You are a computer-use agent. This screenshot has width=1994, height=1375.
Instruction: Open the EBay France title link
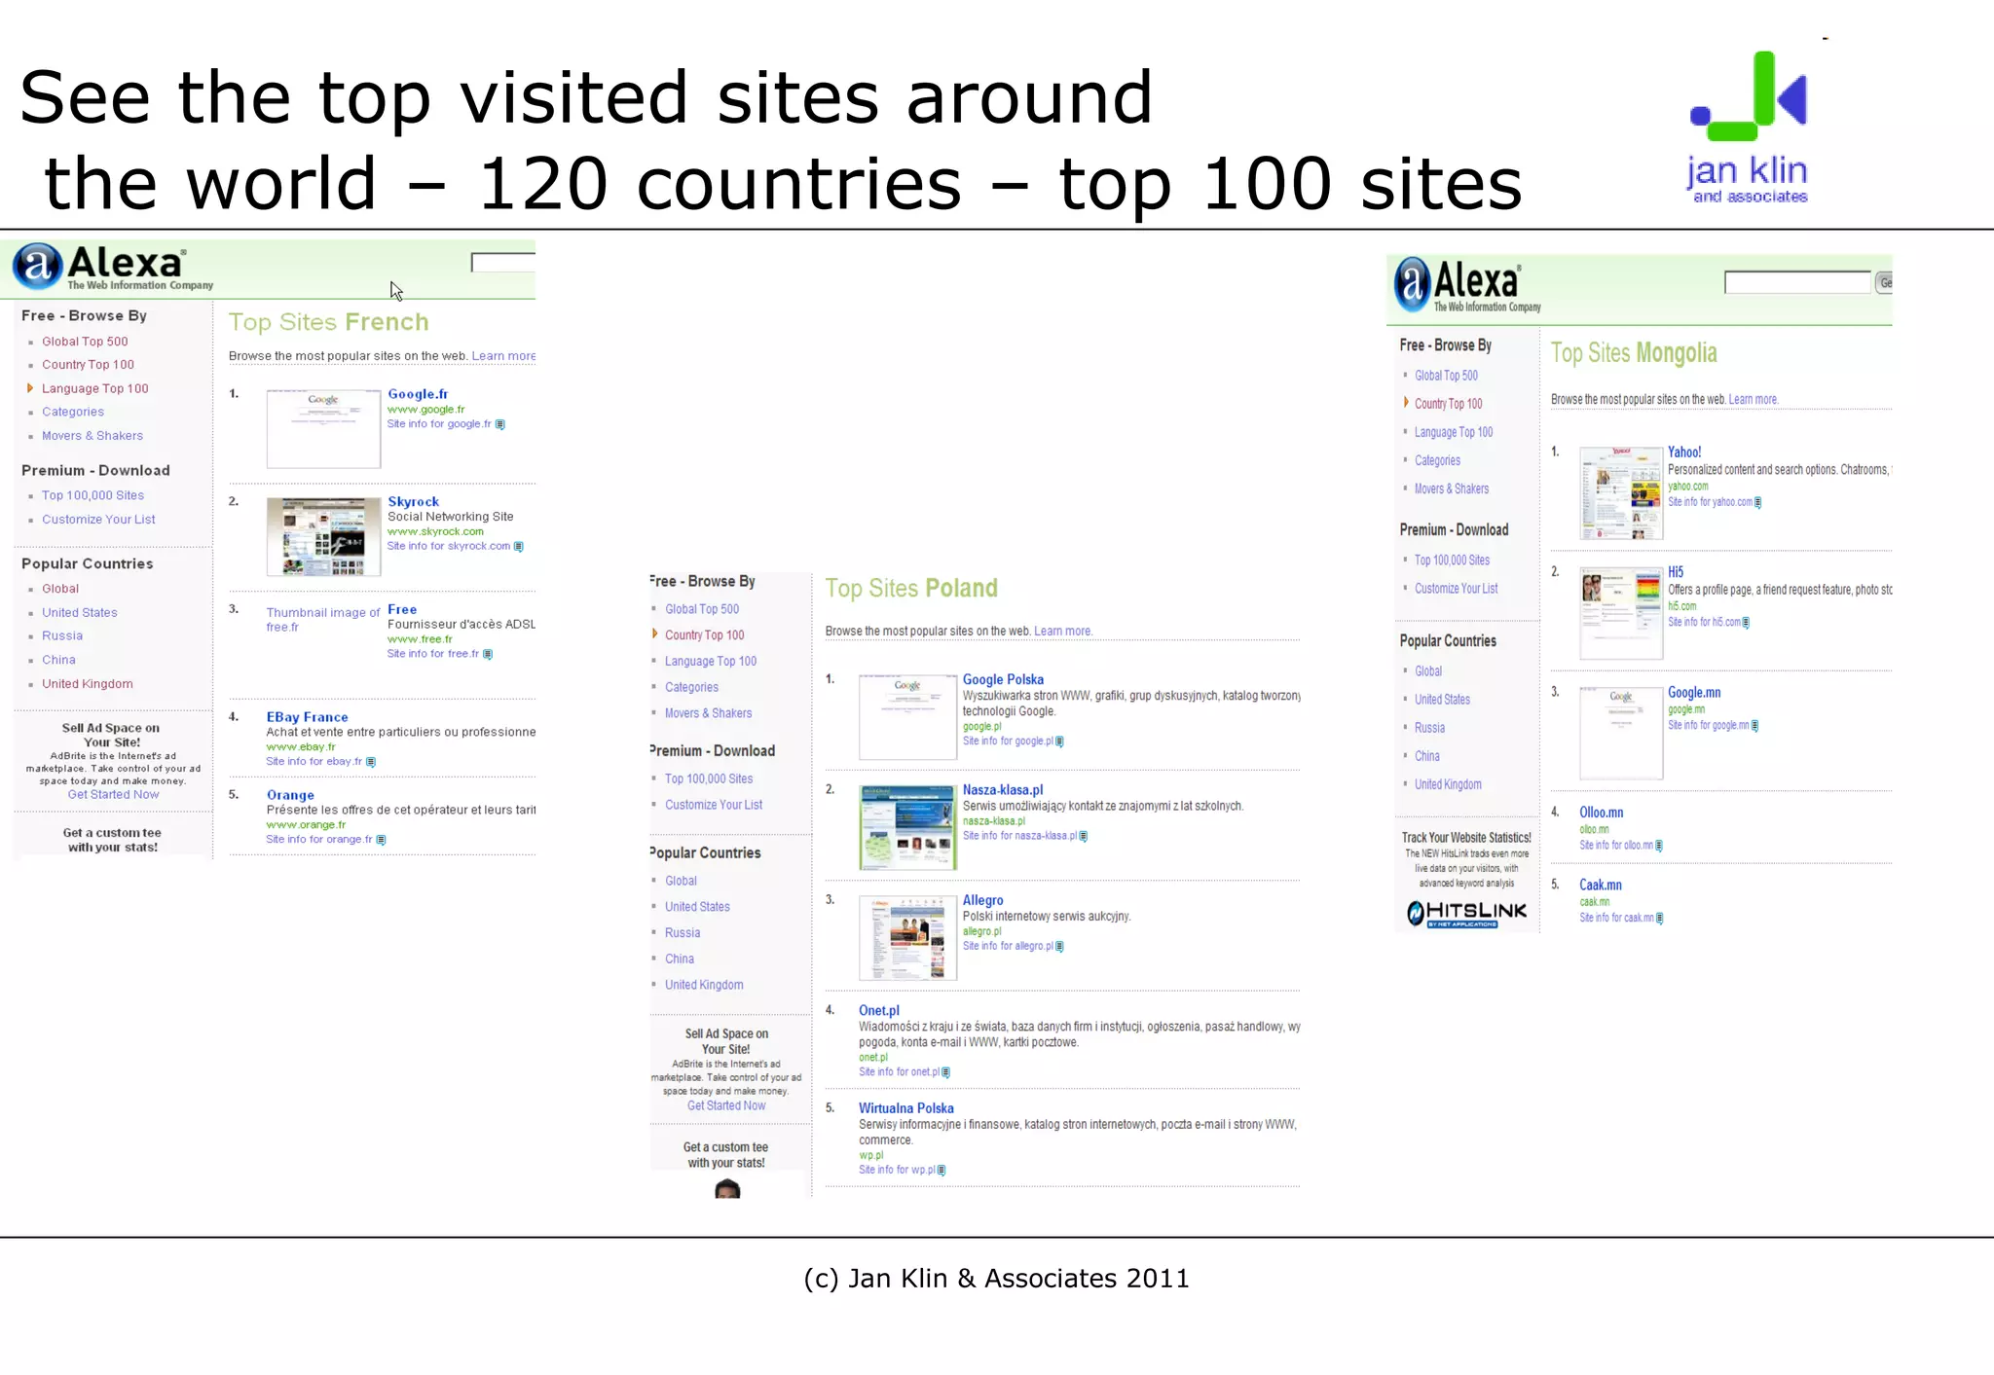(308, 716)
